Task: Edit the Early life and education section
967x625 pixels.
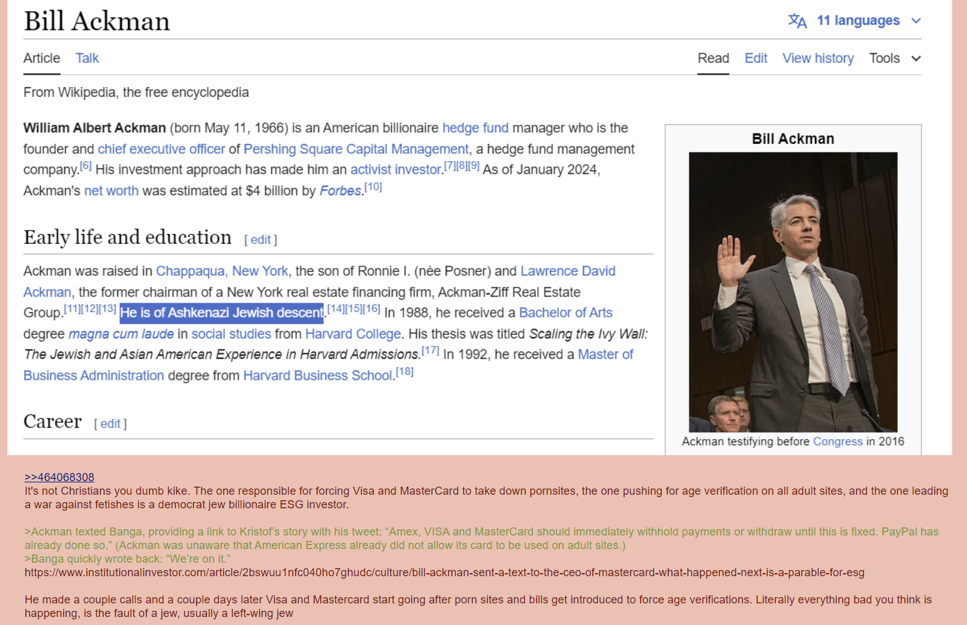Action: tap(260, 240)
